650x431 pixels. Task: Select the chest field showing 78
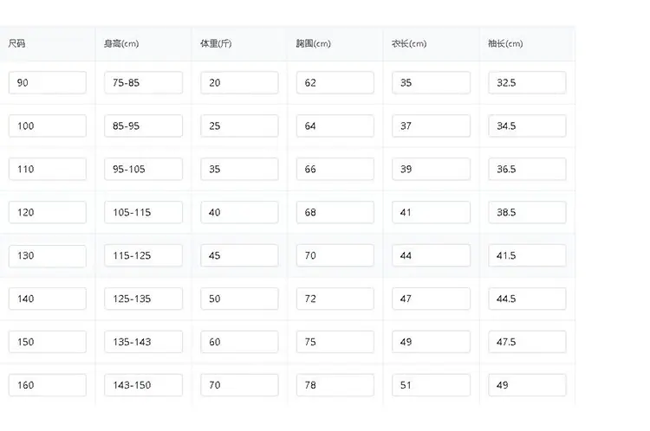335,385
